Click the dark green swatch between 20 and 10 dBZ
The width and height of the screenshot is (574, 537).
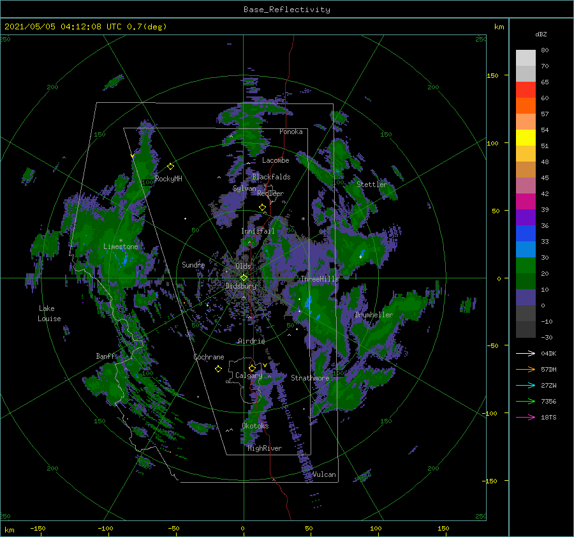click(526, 282)
